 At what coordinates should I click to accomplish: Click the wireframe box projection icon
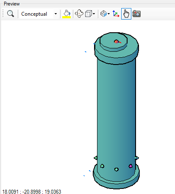click(x=89, y=14)
